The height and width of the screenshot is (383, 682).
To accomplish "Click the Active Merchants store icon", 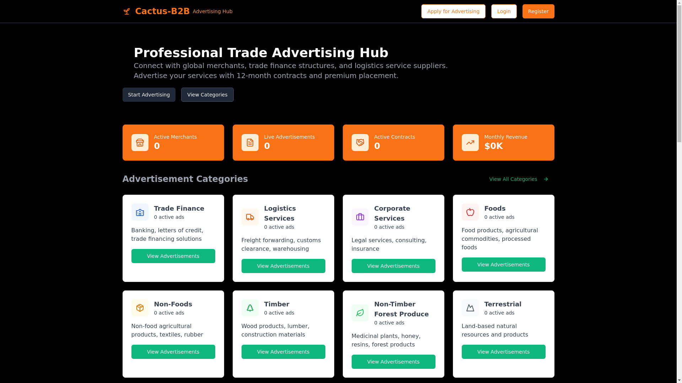I will click(x=140, y=143).
